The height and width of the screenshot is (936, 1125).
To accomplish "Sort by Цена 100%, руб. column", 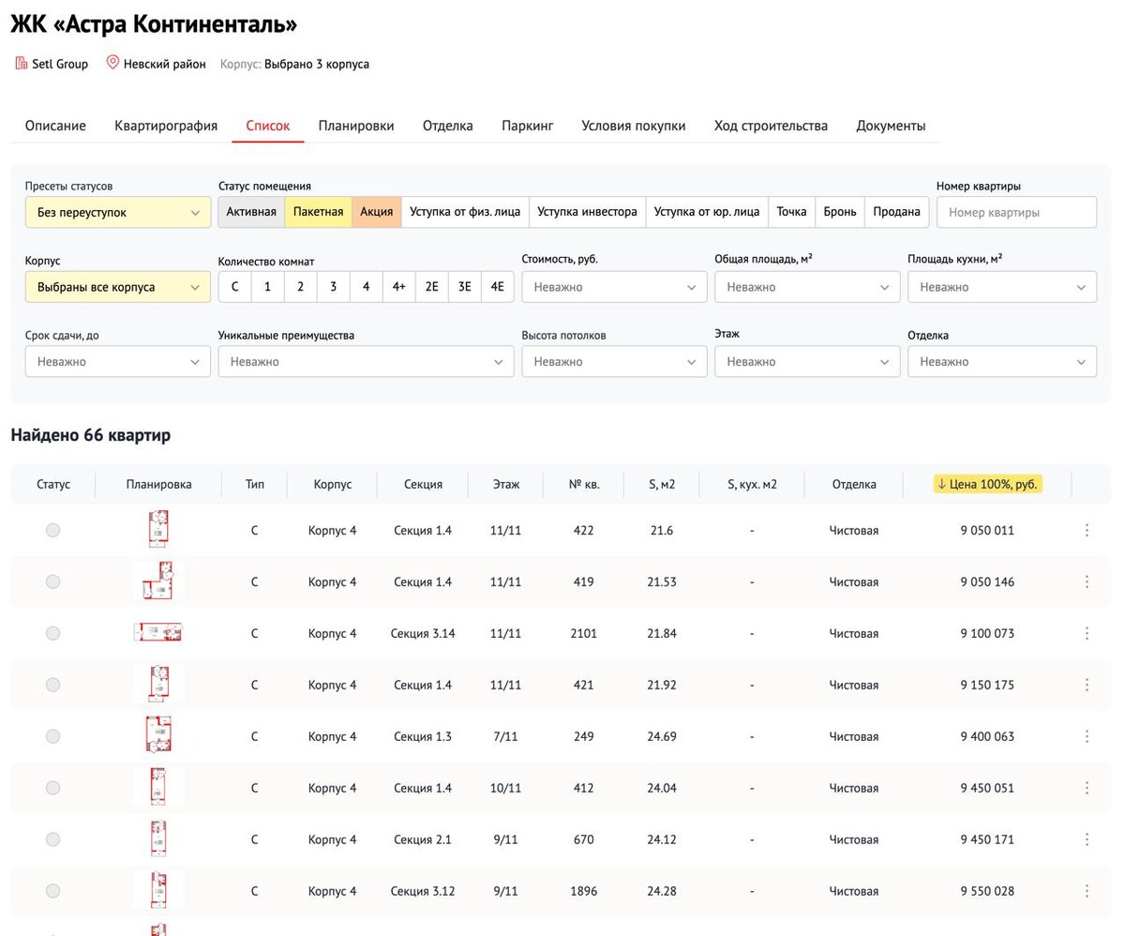I will click(x=987, y=484).
